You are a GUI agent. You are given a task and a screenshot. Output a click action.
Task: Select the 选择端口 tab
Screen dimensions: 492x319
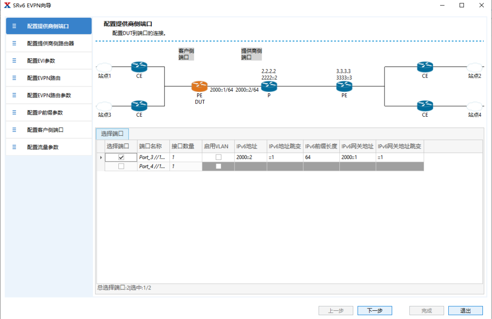(113, 134)
